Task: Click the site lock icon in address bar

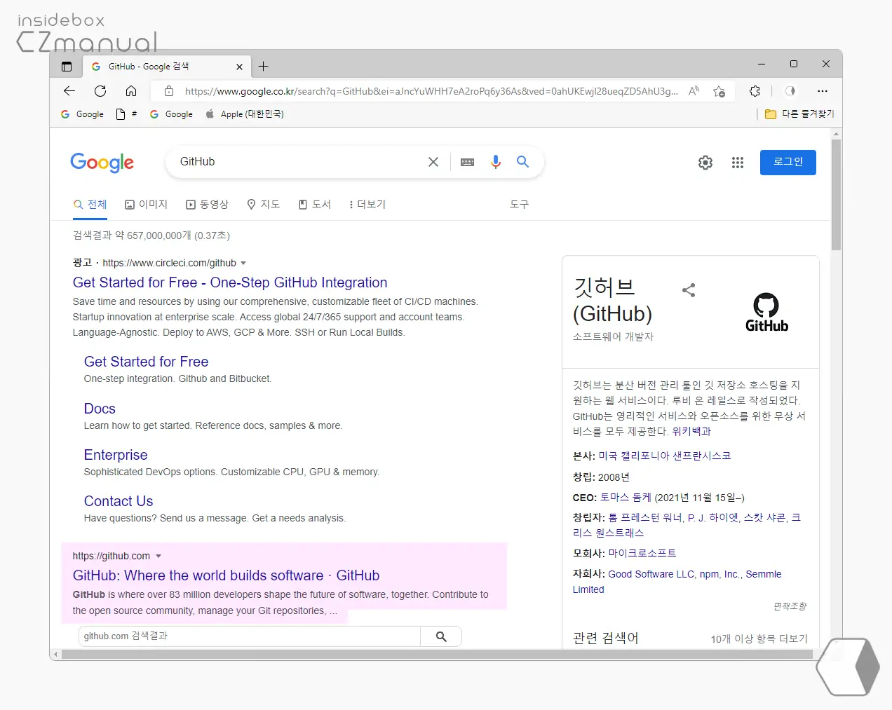Action: 168,91
